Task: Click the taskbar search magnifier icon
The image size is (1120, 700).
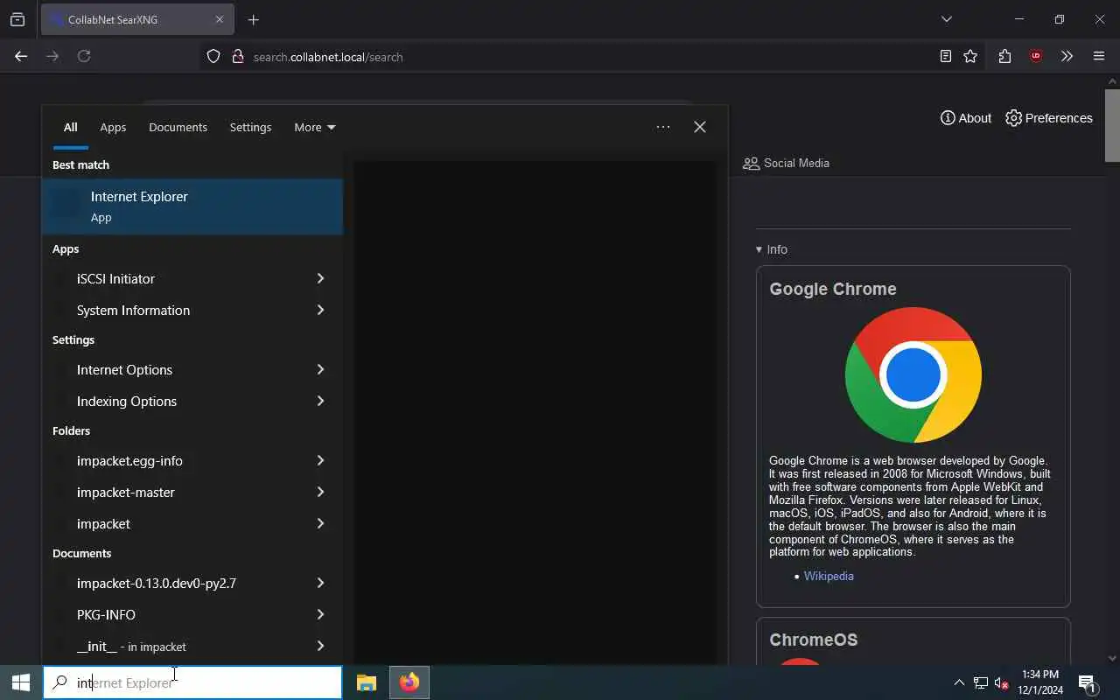Action: pos(59,682)
